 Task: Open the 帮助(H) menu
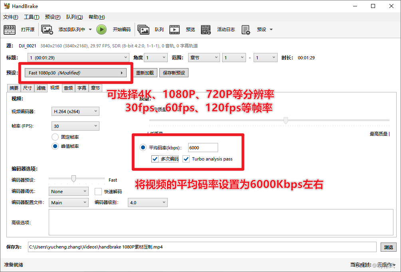click(97, 17)
